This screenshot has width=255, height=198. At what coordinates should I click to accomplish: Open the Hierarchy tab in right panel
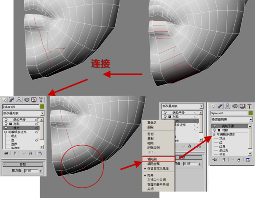227,106
